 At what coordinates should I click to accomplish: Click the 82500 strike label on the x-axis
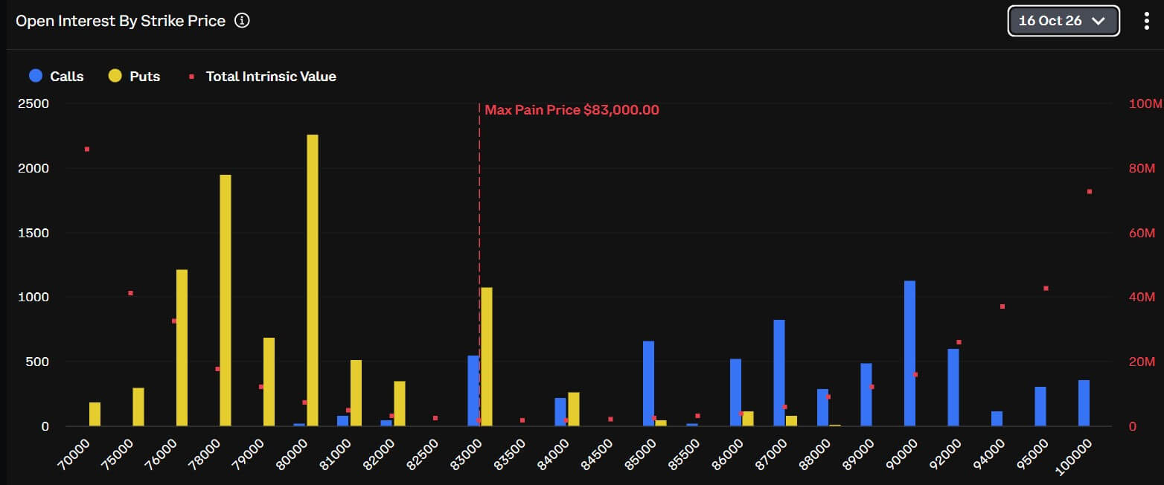[x=421, y=453]
